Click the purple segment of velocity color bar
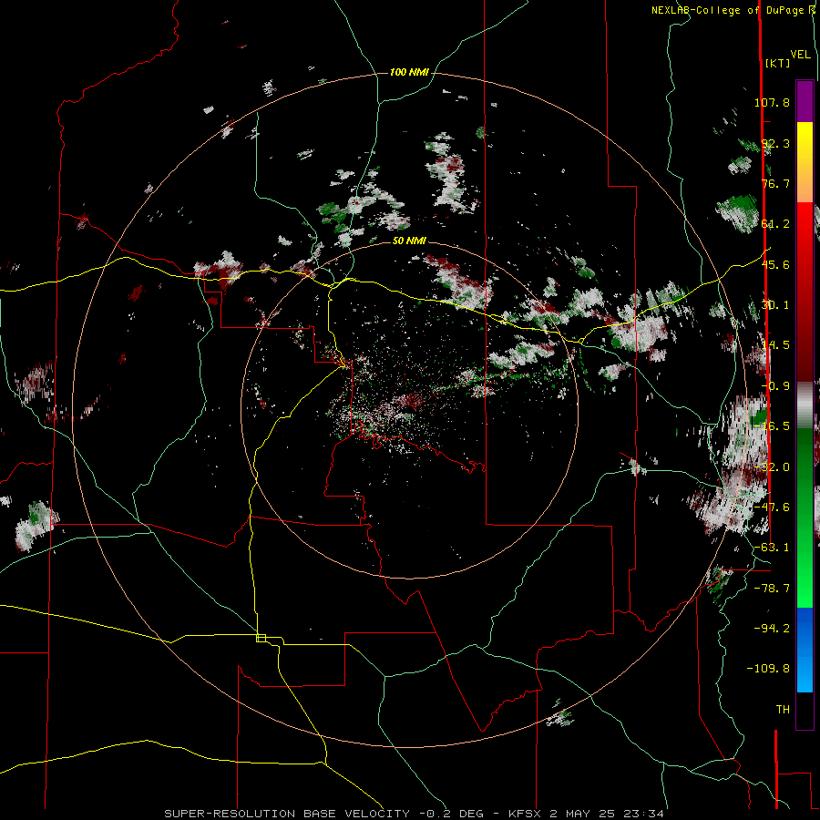The image size is (820, 820). tap(805, 101)
